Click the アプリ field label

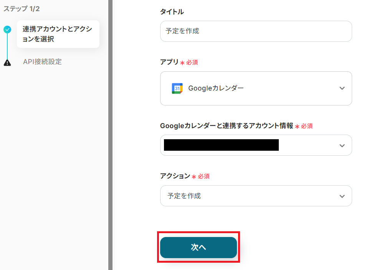(169, 62)
